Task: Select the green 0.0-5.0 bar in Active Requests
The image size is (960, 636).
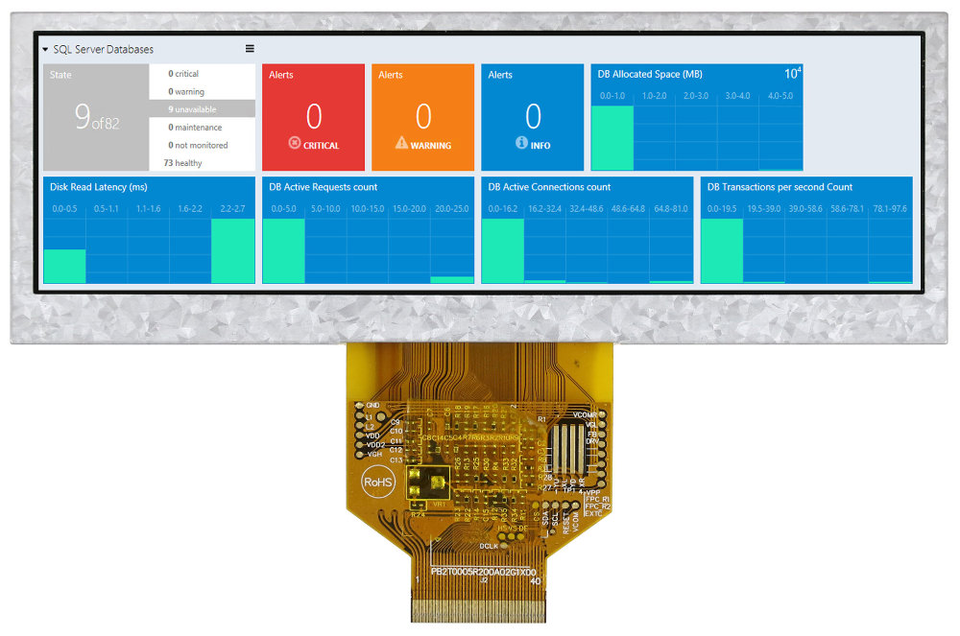Action: [x=283, y=250]
